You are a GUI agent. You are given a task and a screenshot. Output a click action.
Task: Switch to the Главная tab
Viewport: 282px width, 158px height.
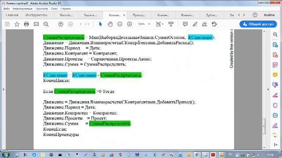point(12,15)
